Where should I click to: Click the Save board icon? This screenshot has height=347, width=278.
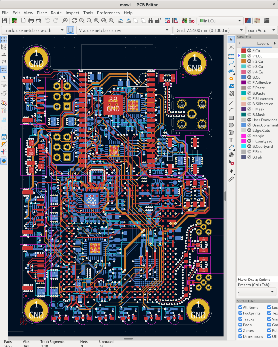[x=5, y=21]
